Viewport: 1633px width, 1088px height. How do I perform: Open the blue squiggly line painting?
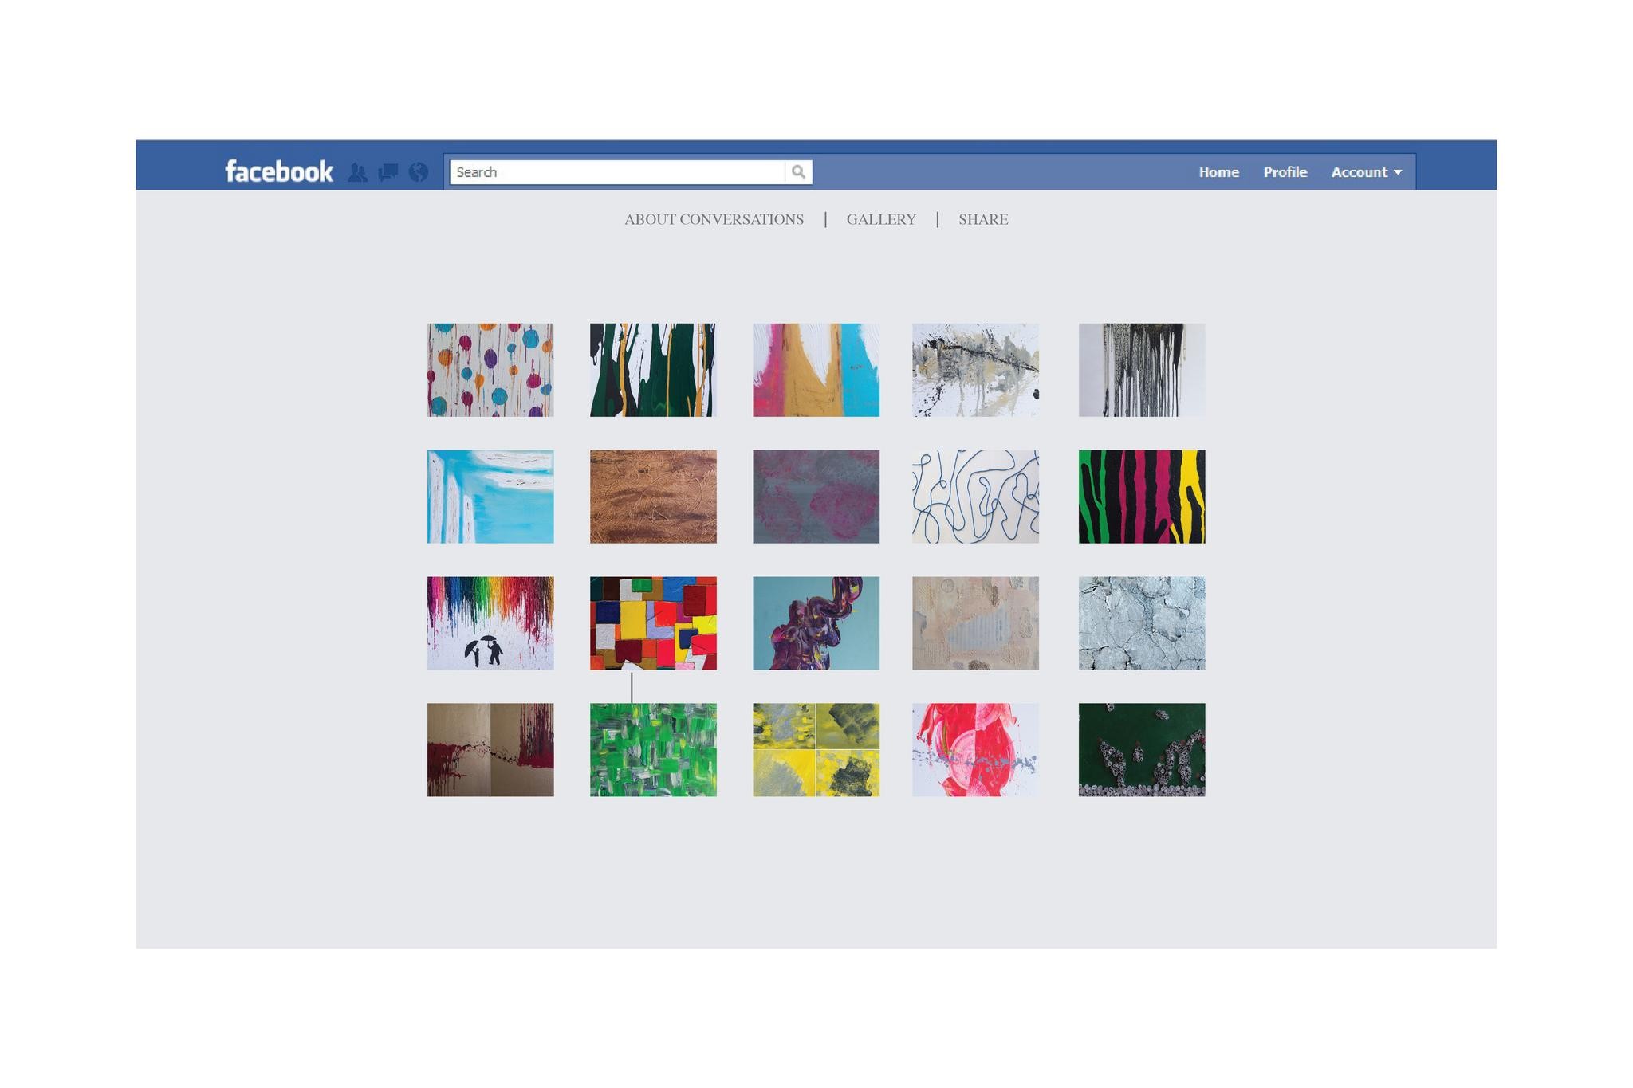tap(975, 497)
